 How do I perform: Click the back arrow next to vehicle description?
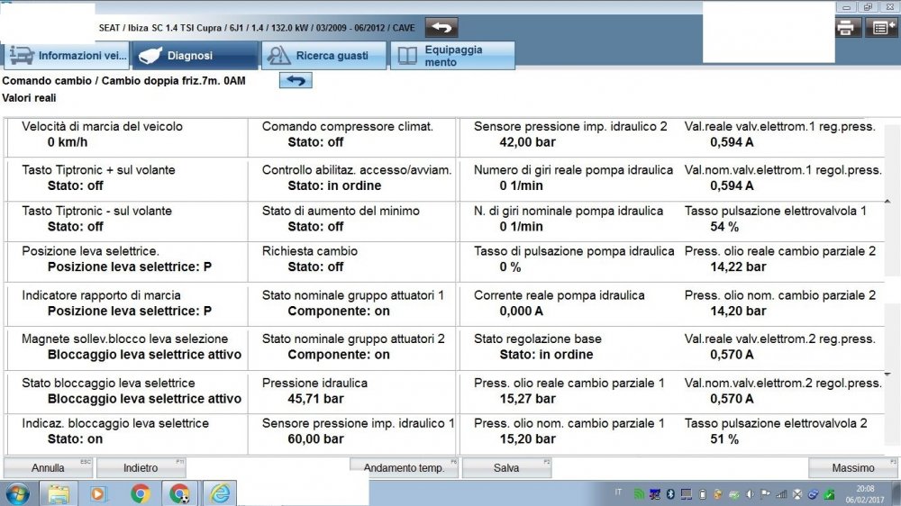pyautogui.click(x=441, y=27)
